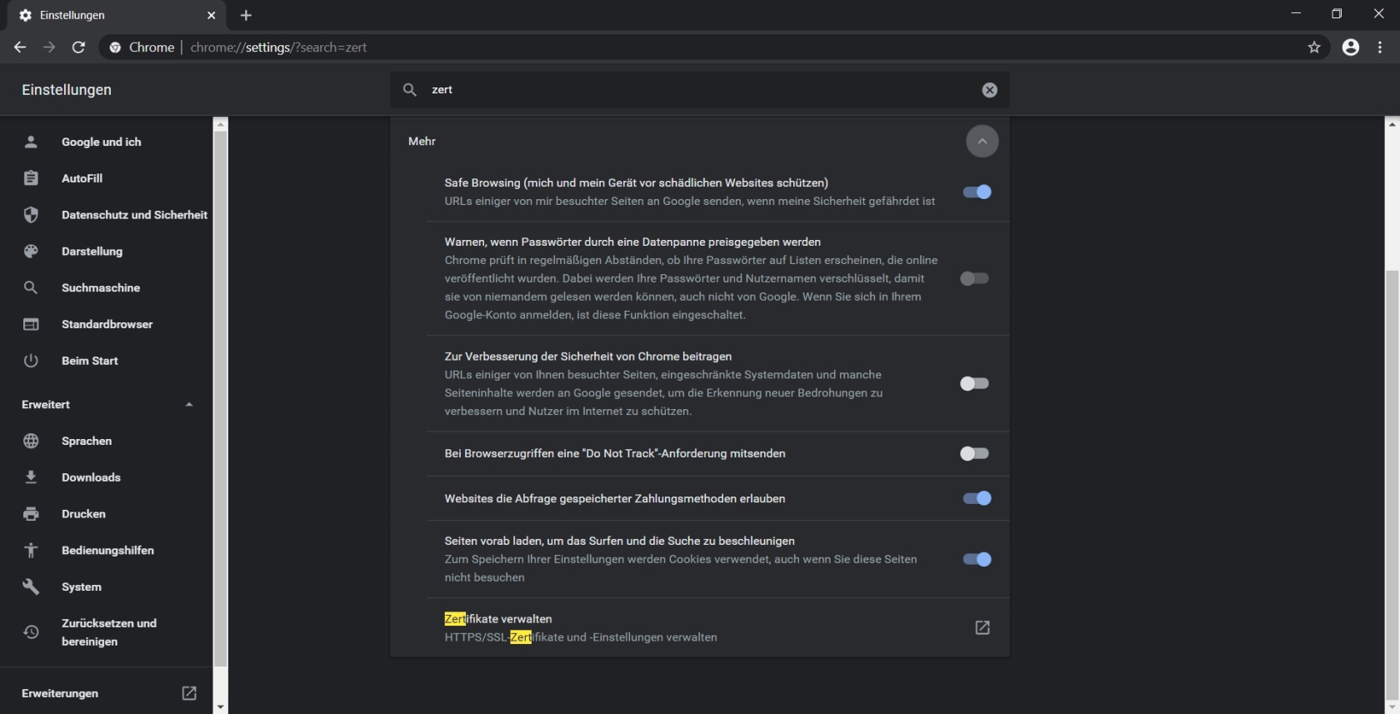Collapse the Erweitert sidebar section

pyautogui.click(x=189, y=404)
